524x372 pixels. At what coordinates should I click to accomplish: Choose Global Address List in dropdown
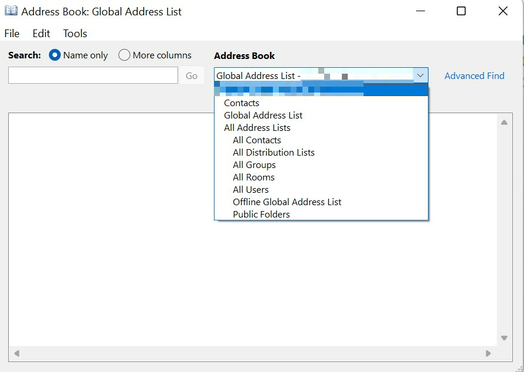click(x=263, y=116)
